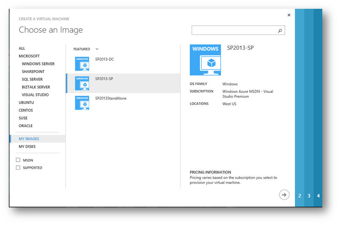
Task: Jump to wizard step 3
Action: (309, 196)
